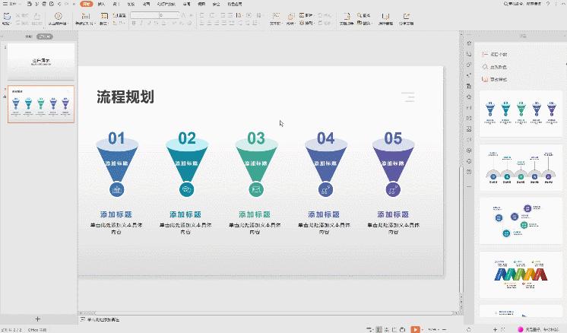Screen dimensions: 567x333
Task: Insert a Text Box using its ribbon icon
Action: pos(276,16)
